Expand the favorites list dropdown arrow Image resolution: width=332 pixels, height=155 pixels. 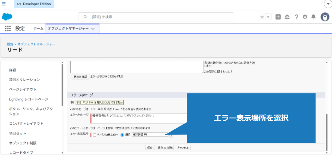pyautogui.click(x=268, y=17)
